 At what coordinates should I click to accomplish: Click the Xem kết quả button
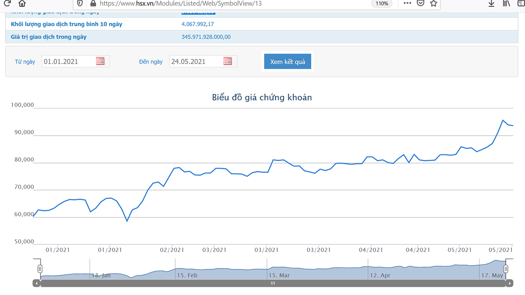(287, 61)
